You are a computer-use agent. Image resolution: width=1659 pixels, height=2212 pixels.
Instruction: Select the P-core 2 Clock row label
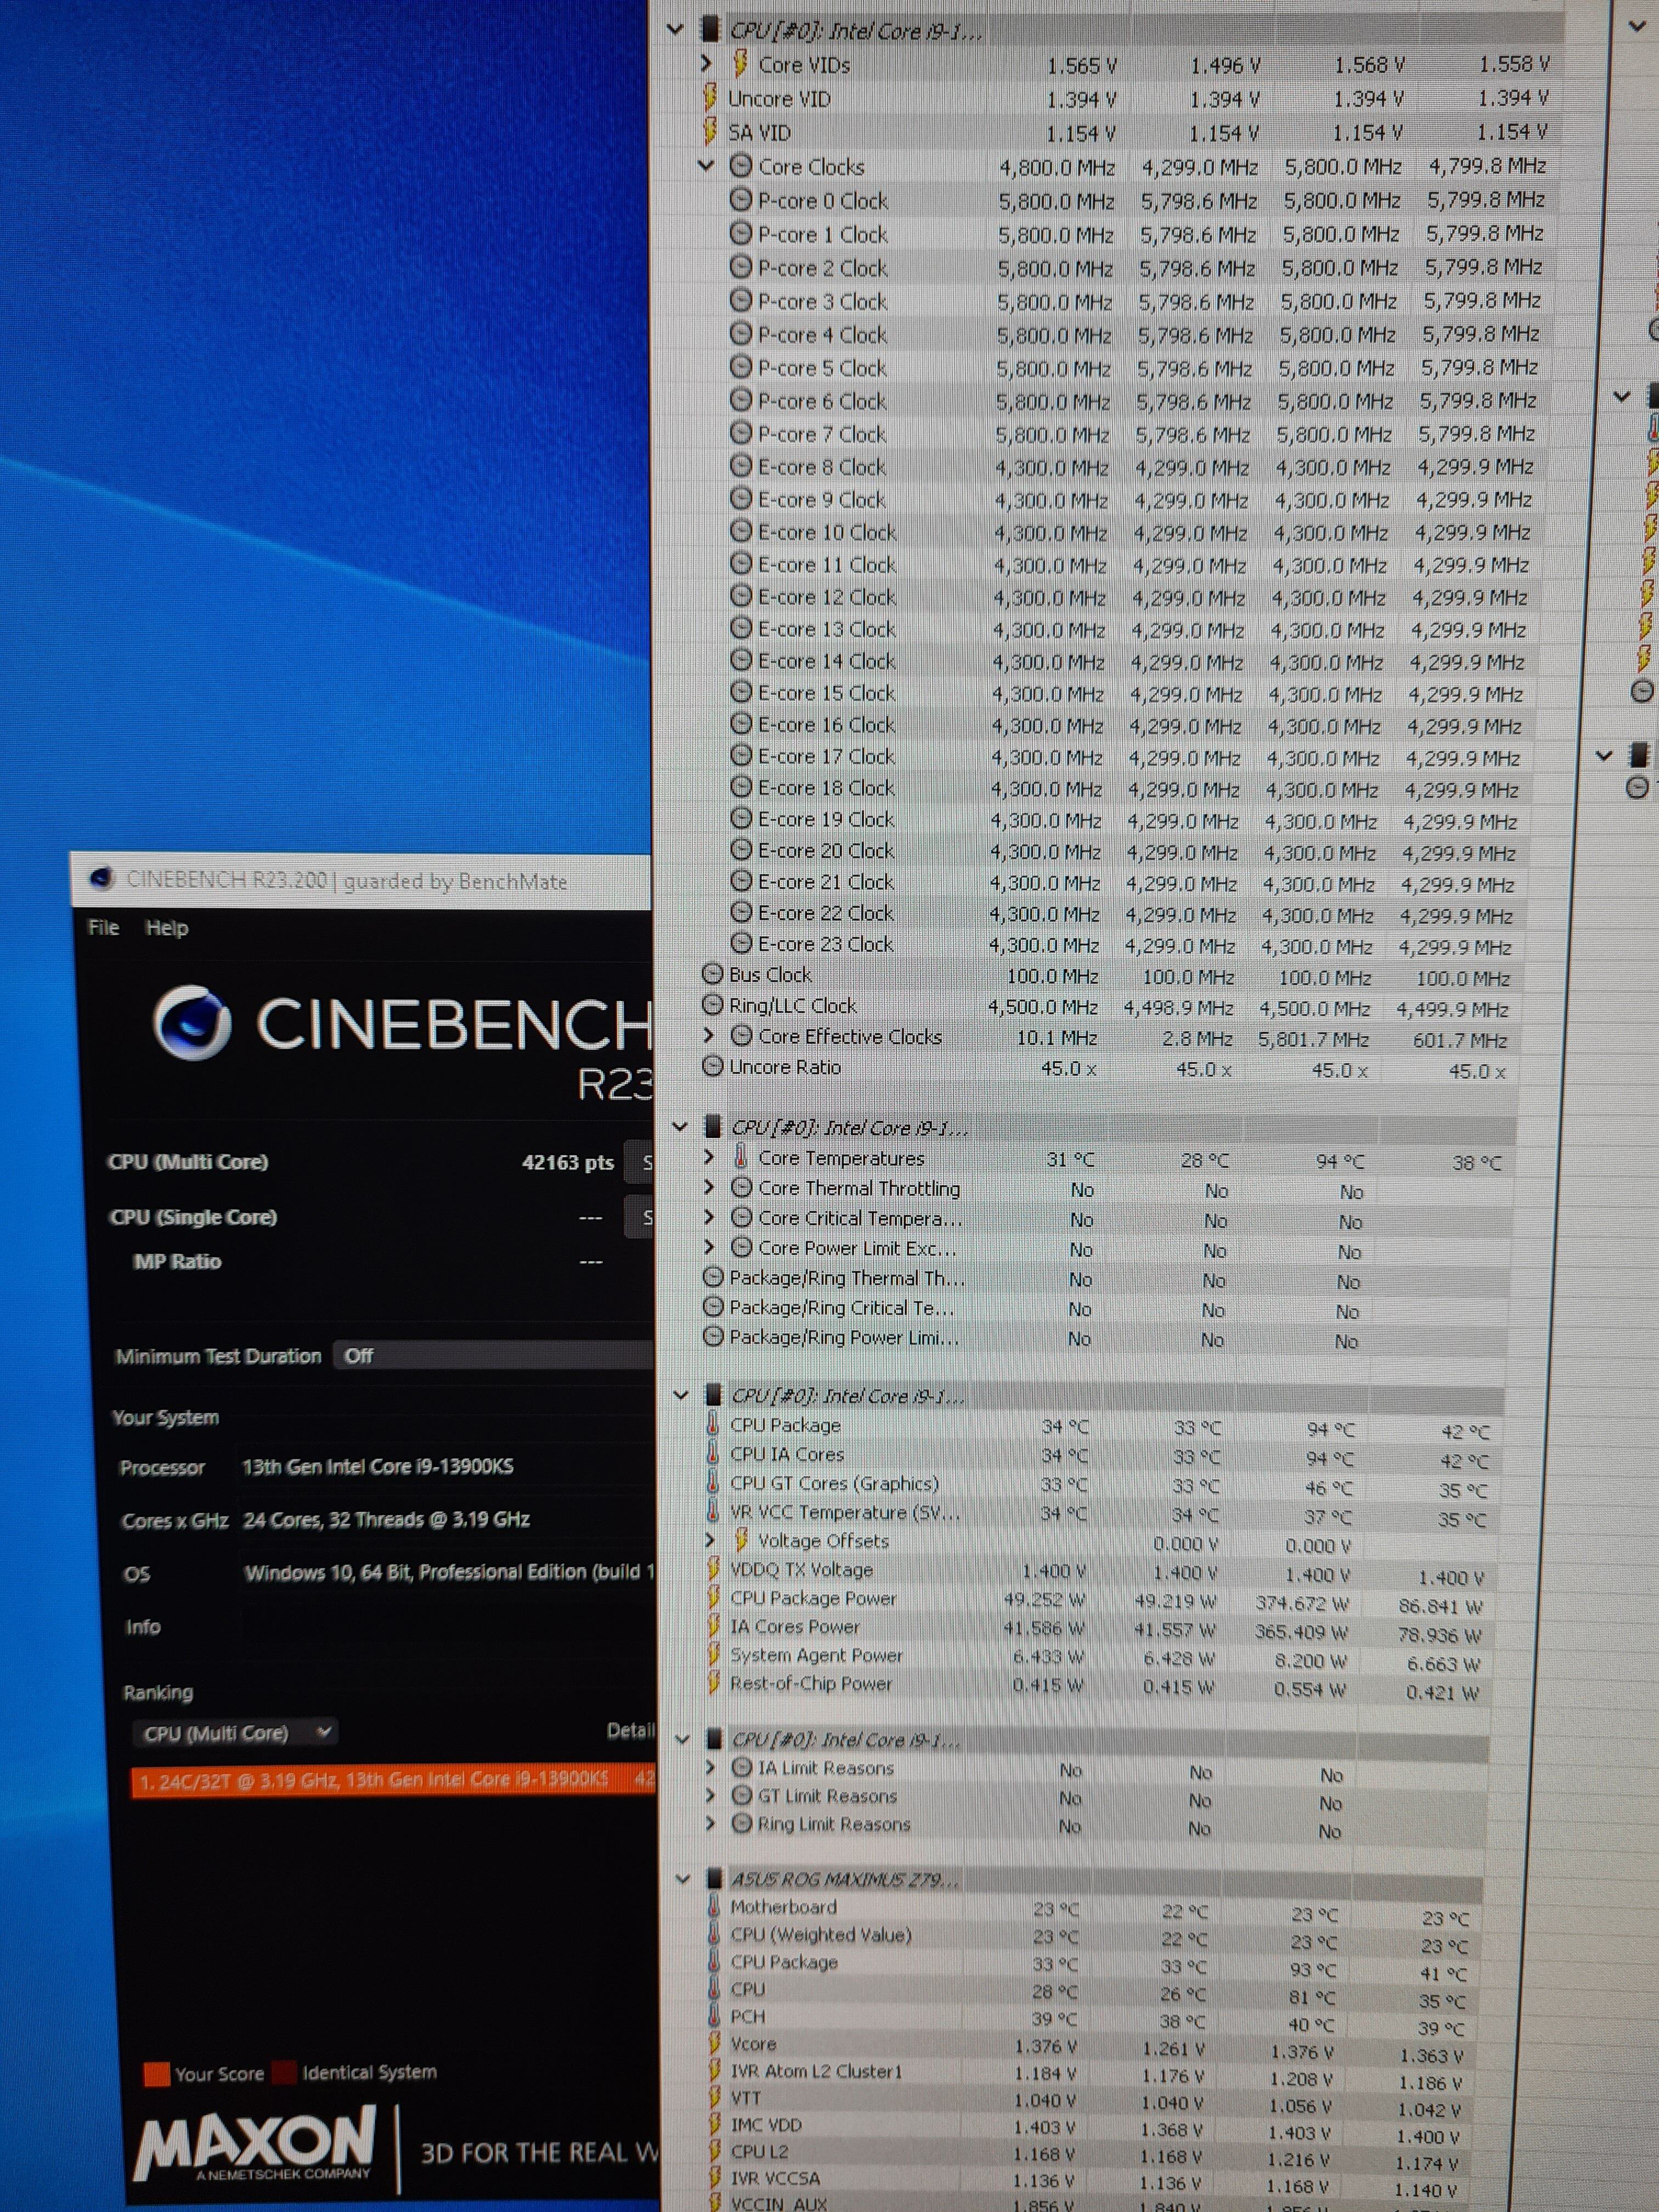coord(823,267)
